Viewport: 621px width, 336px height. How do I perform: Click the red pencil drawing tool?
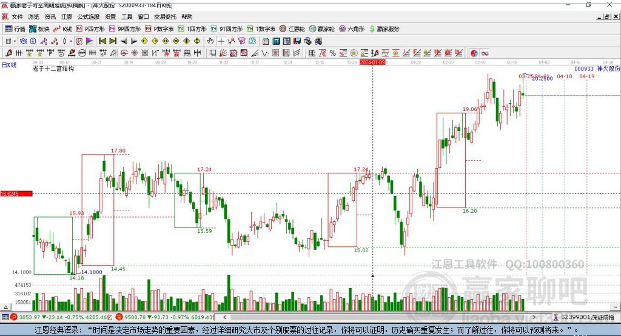[8, 53]
